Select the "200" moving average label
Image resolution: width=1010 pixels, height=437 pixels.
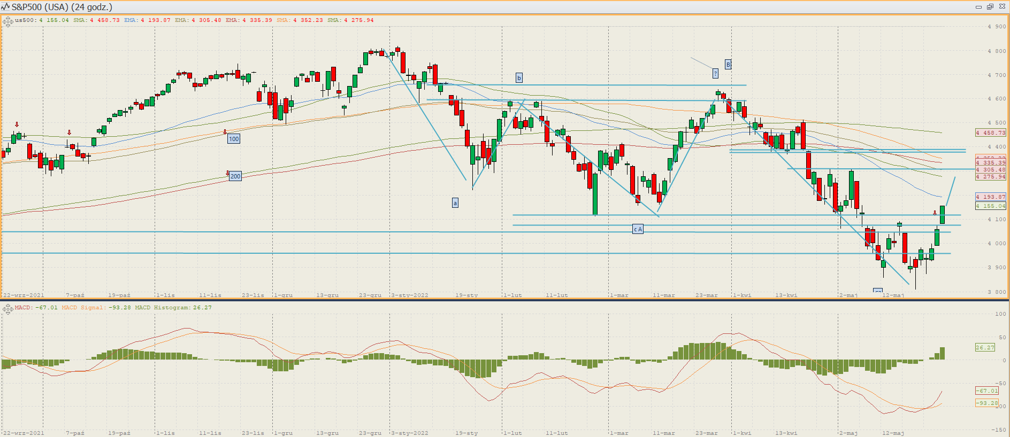click(235, 176)
